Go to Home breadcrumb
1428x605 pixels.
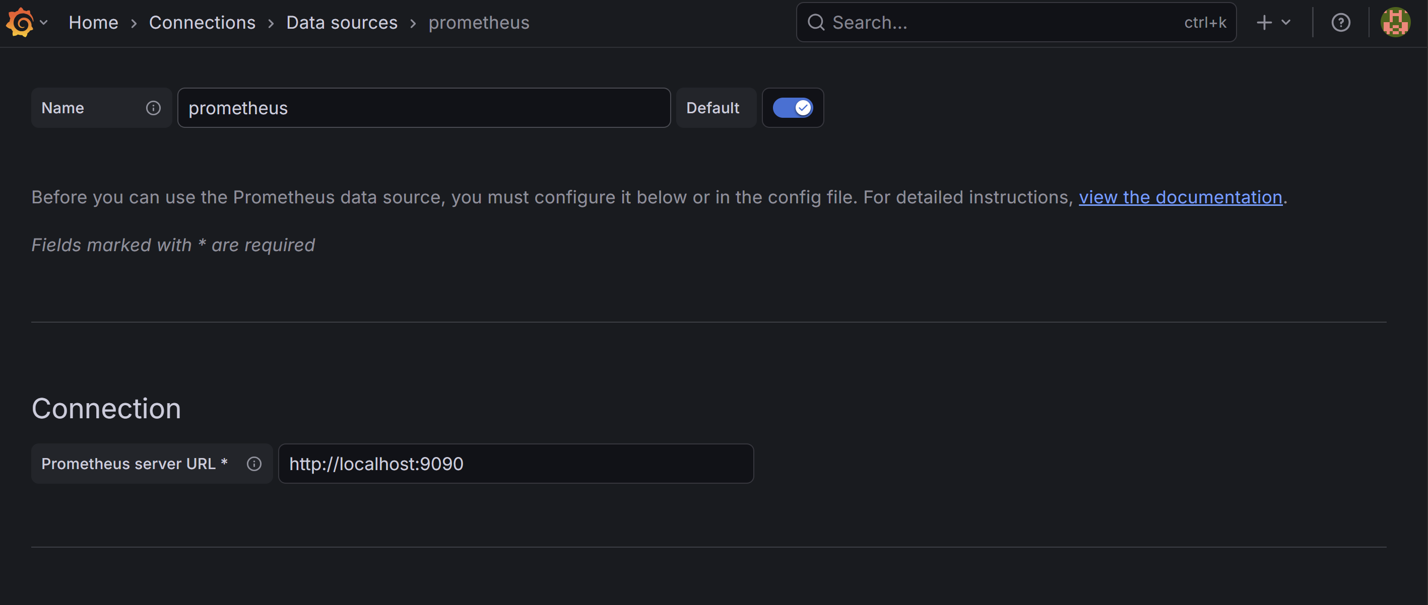pyautogui.click(x=93, y=23)
